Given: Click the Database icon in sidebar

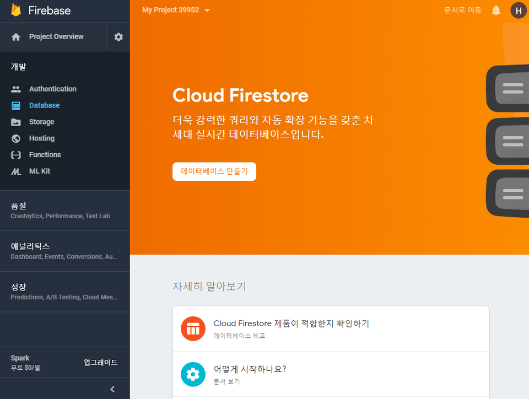Looking at the screenshot, I should point(16,106).
